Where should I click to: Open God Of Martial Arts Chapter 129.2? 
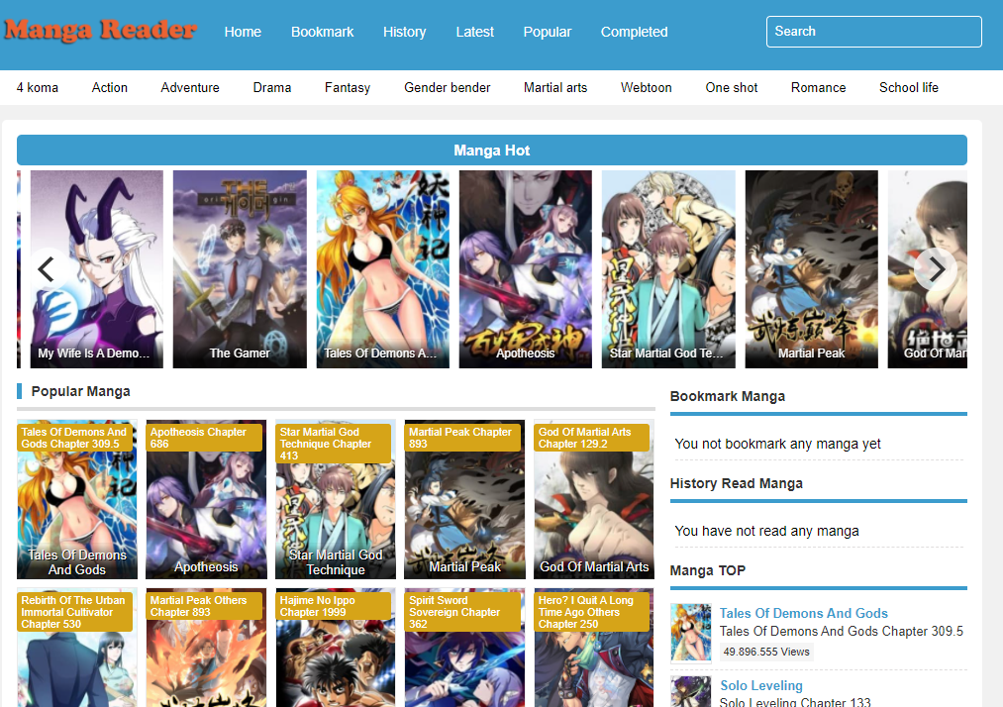tap(592, 438)
